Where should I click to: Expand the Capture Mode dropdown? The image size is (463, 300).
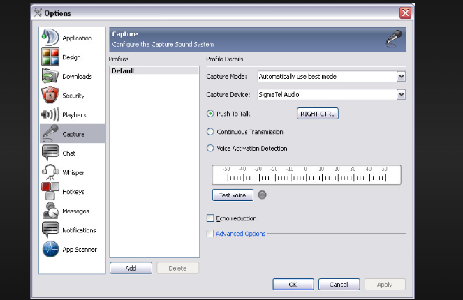pos(401,77)
